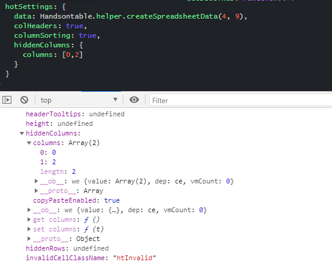Click the '0: 0' array element row

[48, 152]
